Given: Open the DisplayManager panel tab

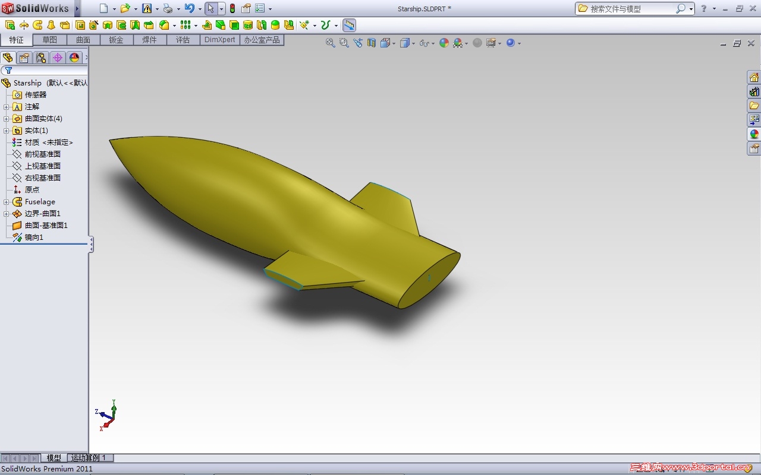Looking at the screenshot, I should click(x=74, y=58).
